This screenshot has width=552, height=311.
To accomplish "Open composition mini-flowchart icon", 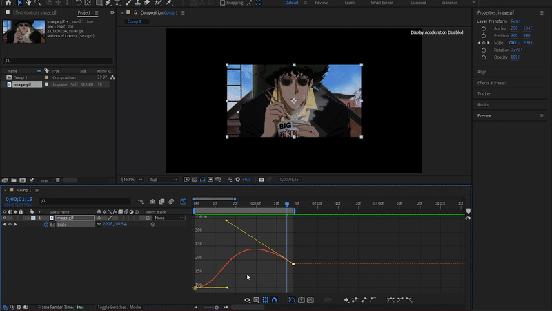I will pyautogui.click(x=140, y=201).
